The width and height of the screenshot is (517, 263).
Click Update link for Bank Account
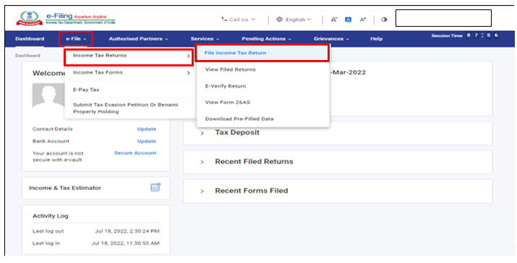coord(147,141)
